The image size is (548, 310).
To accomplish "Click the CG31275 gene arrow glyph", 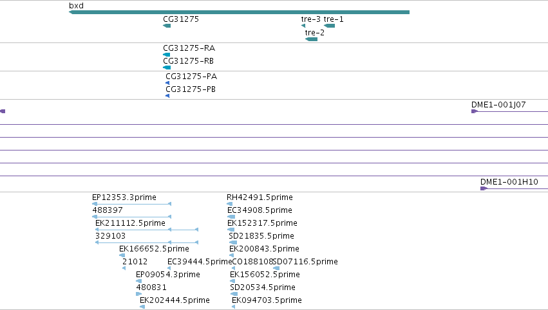I will (167, 26).
